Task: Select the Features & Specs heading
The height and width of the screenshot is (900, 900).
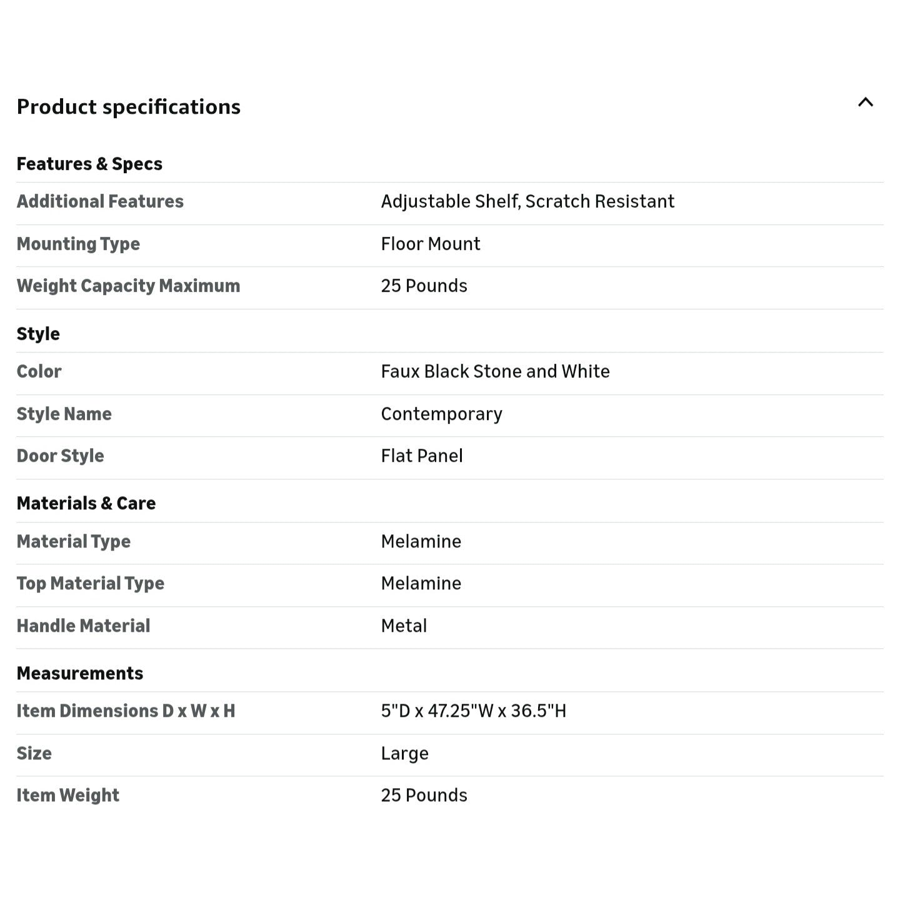Action: coord(89,164)
